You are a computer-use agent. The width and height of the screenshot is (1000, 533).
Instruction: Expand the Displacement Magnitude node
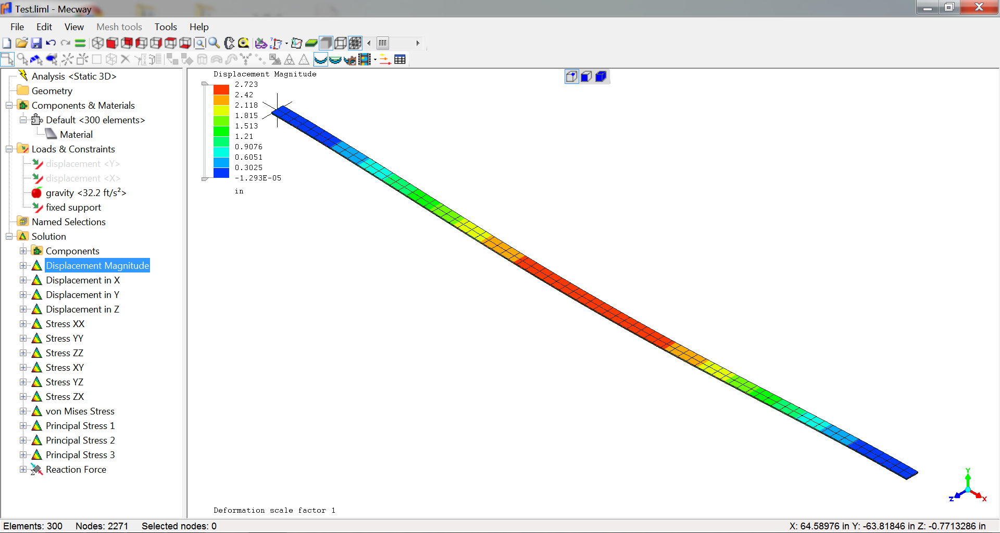(x=23, y=266)
